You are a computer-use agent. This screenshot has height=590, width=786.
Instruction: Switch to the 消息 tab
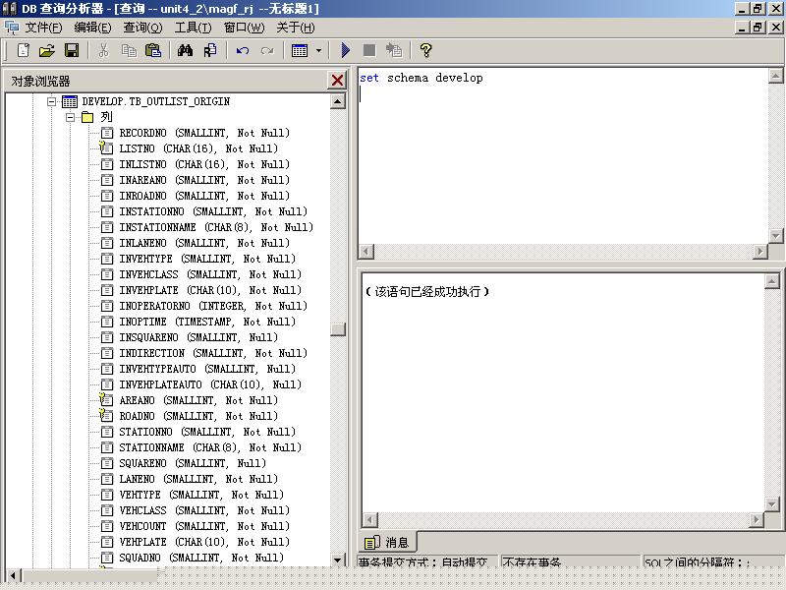(x=387, y=543)
